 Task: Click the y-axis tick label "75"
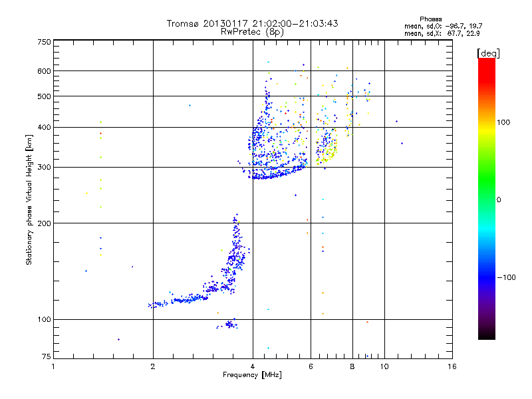[47, 356]
